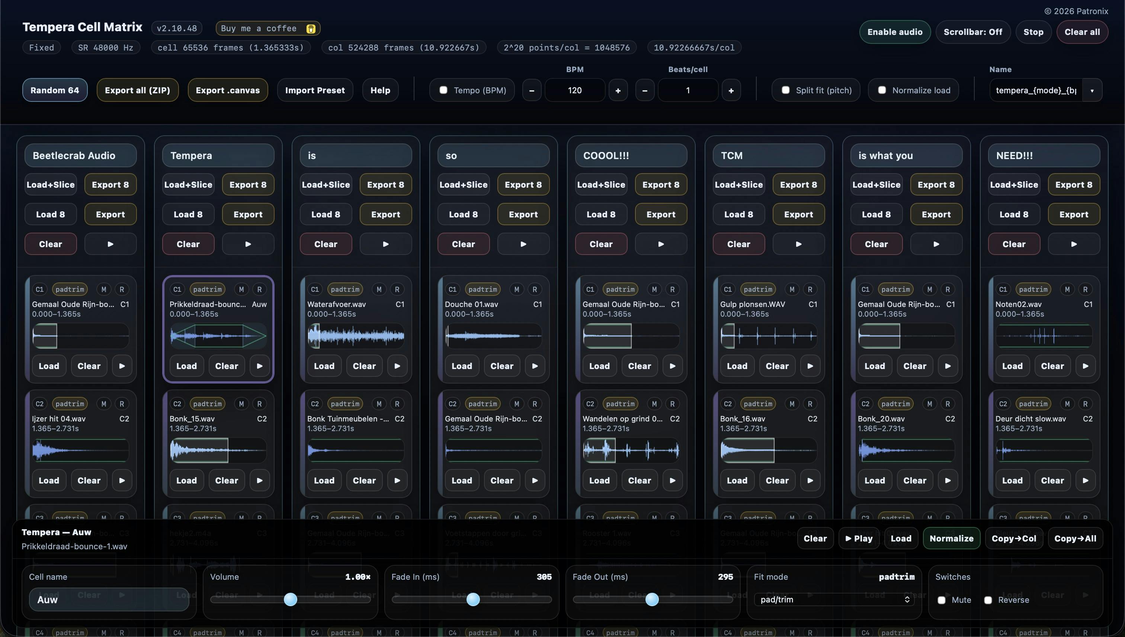Screen dimensions: 1125x637
Task: Enable the Normalize load checkbox
Action: point(882,90)
